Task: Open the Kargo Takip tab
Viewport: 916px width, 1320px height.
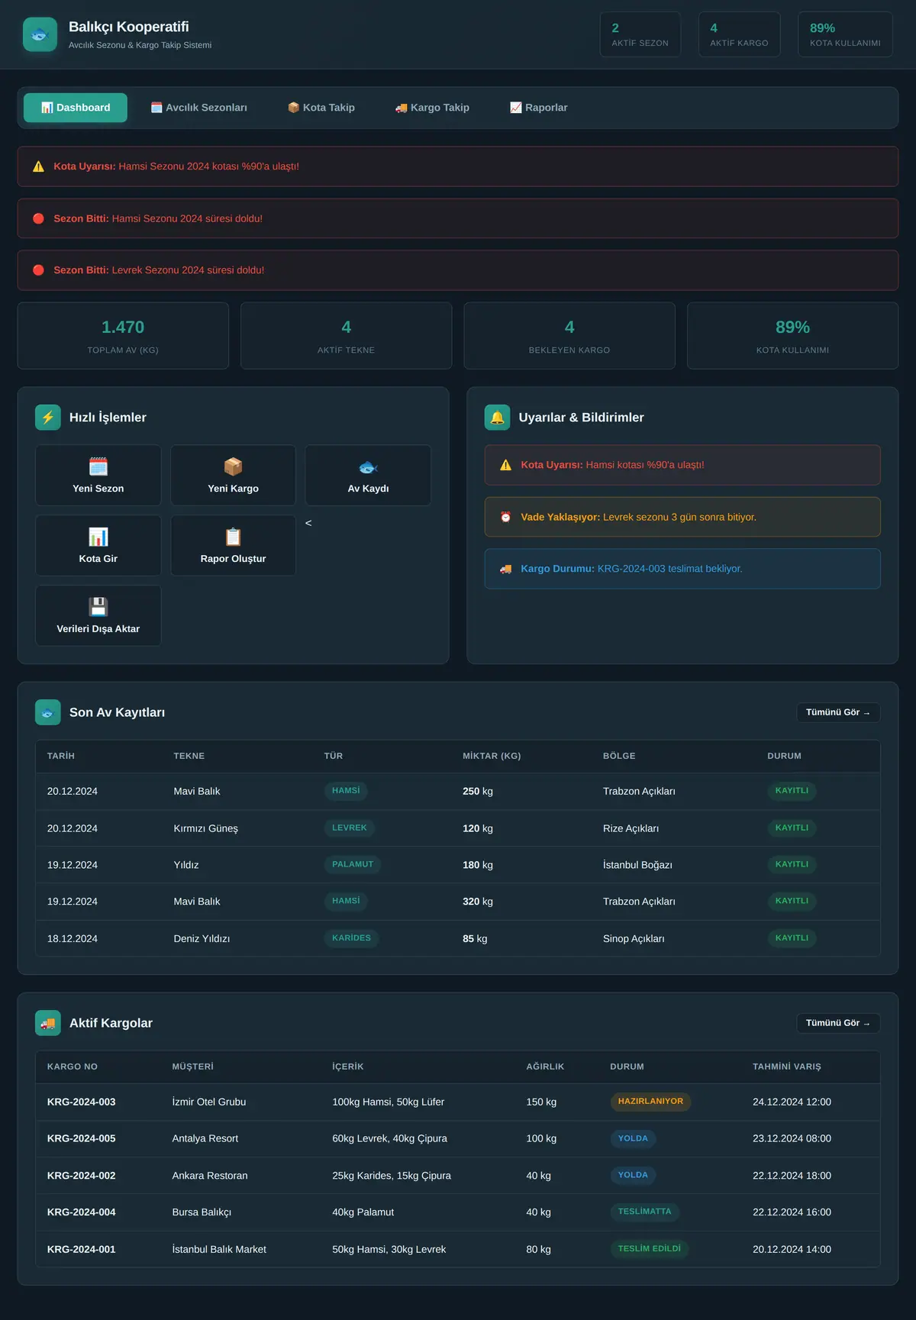Action: [432, 108]
